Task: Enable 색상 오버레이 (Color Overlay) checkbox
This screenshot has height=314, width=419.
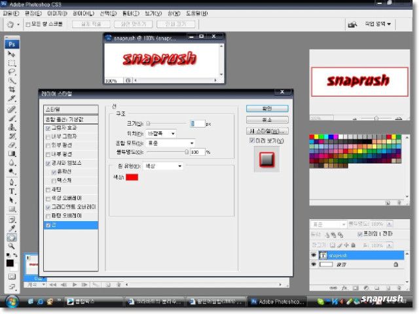Action: [48, 199]
